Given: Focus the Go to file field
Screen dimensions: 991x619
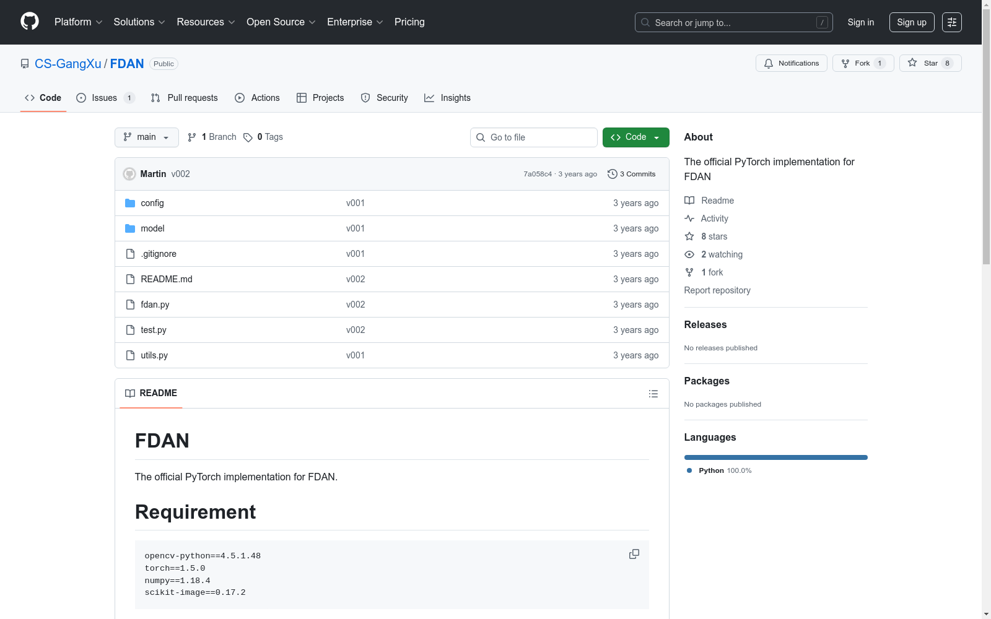Looking at the screenshot, I should [534, 137].
